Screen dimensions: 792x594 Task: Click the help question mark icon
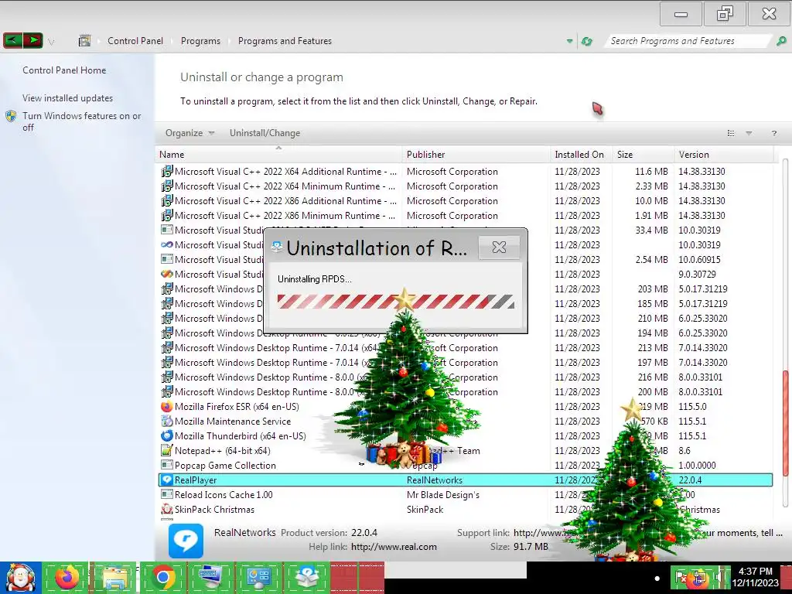773,133
